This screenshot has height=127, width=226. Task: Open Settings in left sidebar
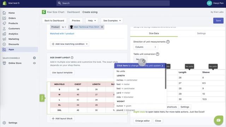[13, 123]
